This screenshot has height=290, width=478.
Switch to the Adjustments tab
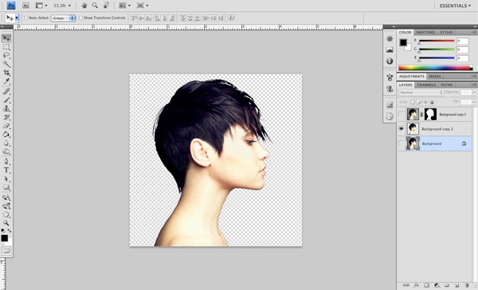(x=412, y=76)
